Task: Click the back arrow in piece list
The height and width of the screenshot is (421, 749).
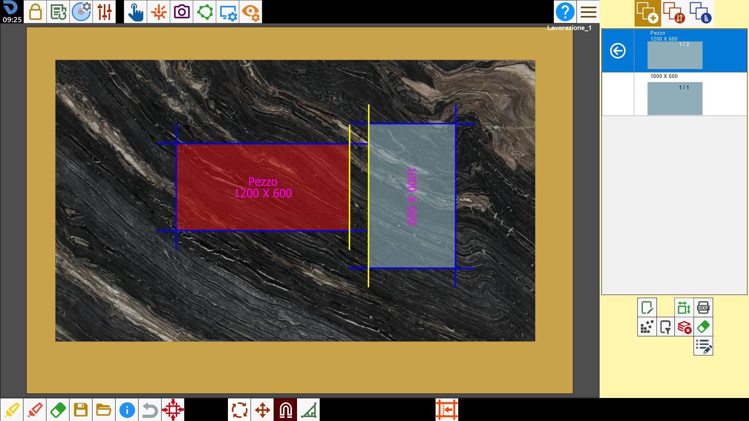Action: pyautogui.click(x=617, y=51)
